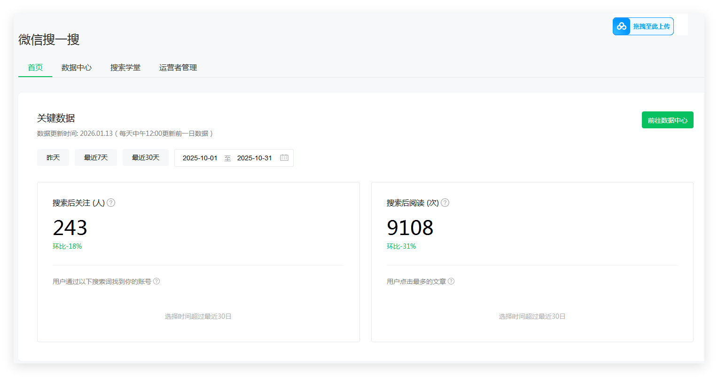Switch to the 首页 tab
Screen dimensions: 718x377
tap(35, 67)
